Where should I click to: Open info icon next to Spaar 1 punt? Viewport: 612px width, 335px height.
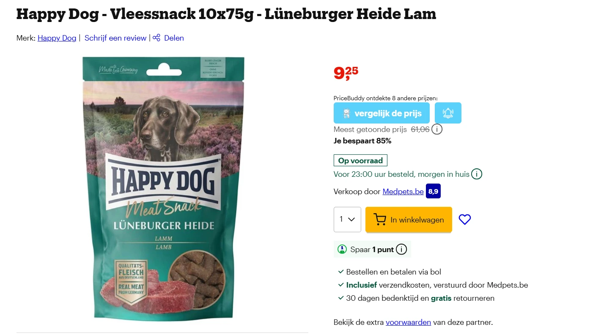(401, 250)
